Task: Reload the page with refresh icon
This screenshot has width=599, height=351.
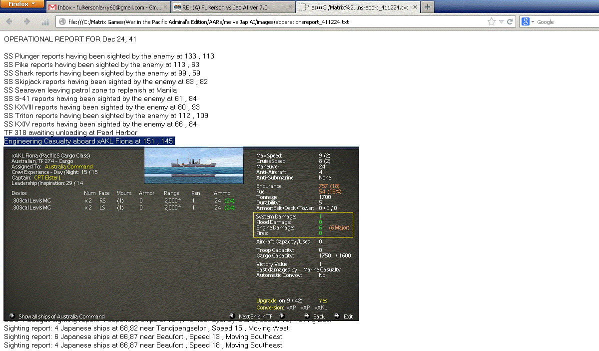Action: coord(510,22)
